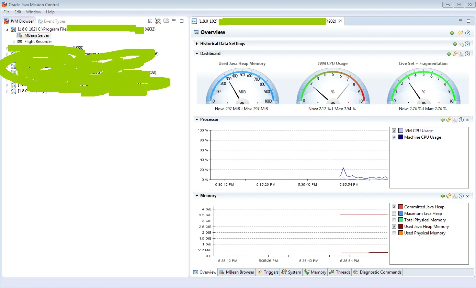Select the Overview tab at bottom
This screenshot has width=476, height=288.
205,272
